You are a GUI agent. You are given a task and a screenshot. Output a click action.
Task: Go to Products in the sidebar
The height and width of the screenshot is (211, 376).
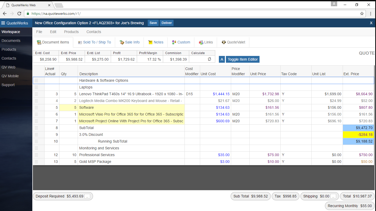[x=9, y=49]
